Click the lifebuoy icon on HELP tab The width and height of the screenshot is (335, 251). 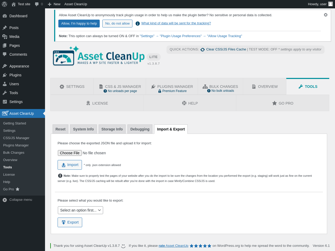[x=184, y=103]
